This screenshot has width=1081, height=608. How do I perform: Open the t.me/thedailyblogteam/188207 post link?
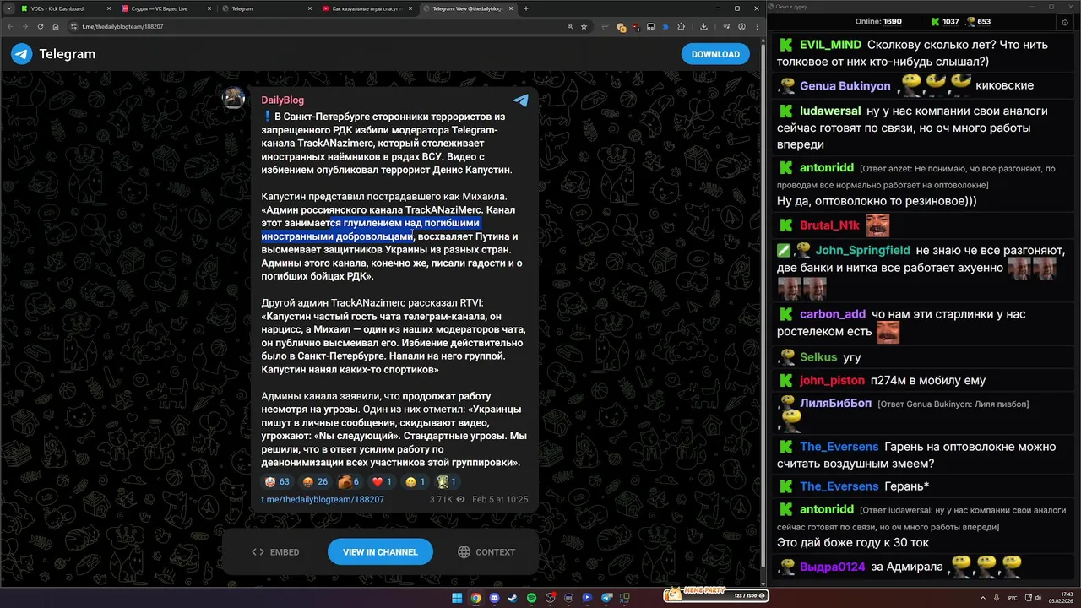(323, 500)
